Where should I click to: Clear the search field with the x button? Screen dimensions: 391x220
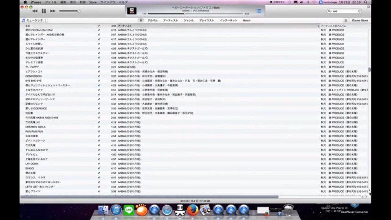tap(359, 11)
